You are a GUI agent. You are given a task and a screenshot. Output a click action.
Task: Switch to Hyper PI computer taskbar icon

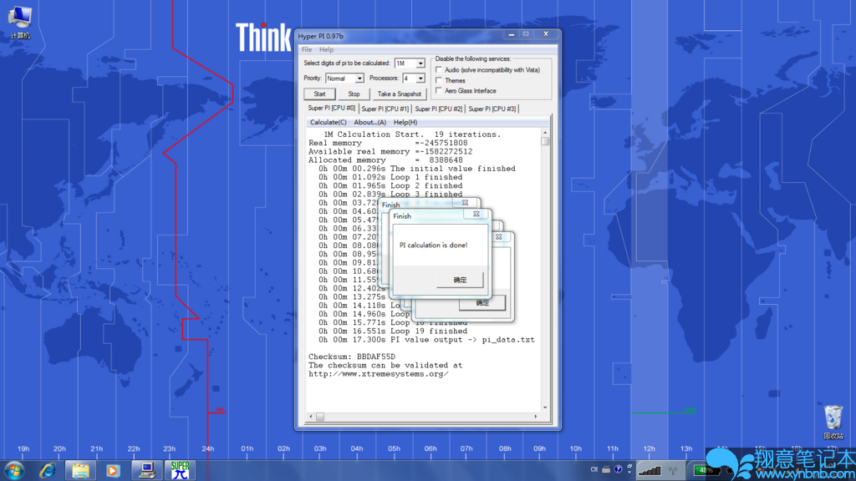(146, 470)
